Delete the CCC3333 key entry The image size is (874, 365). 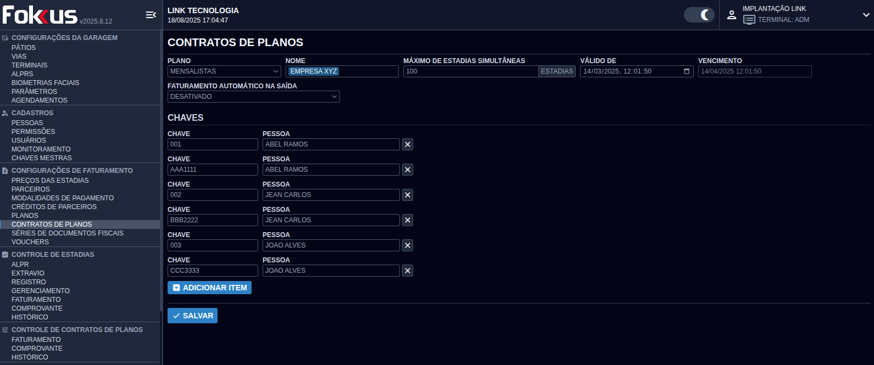[x=408, y=271]
